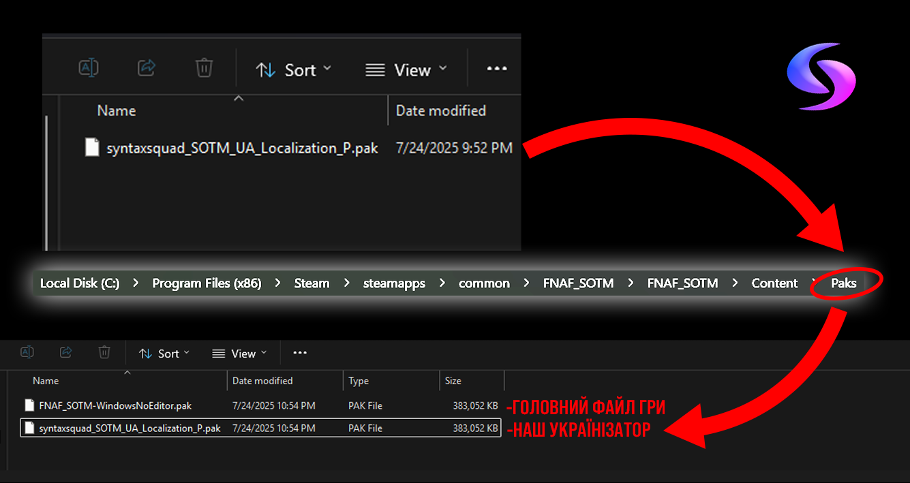
Task: Click the 383,052 KB size in the lower syntaxsquad row
Action: (x=475, y=429)
